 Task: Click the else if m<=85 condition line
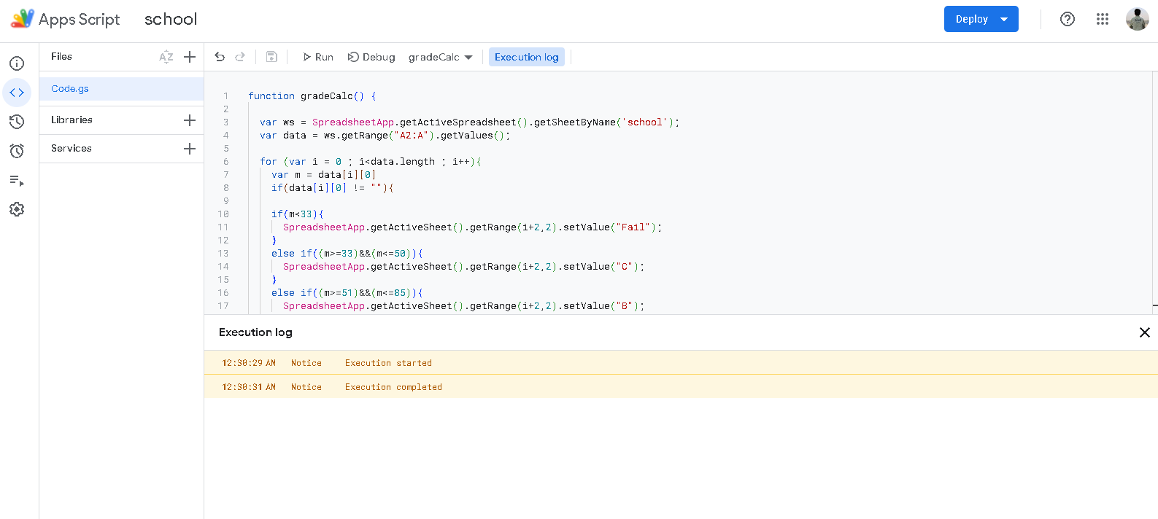click(347, 293)
